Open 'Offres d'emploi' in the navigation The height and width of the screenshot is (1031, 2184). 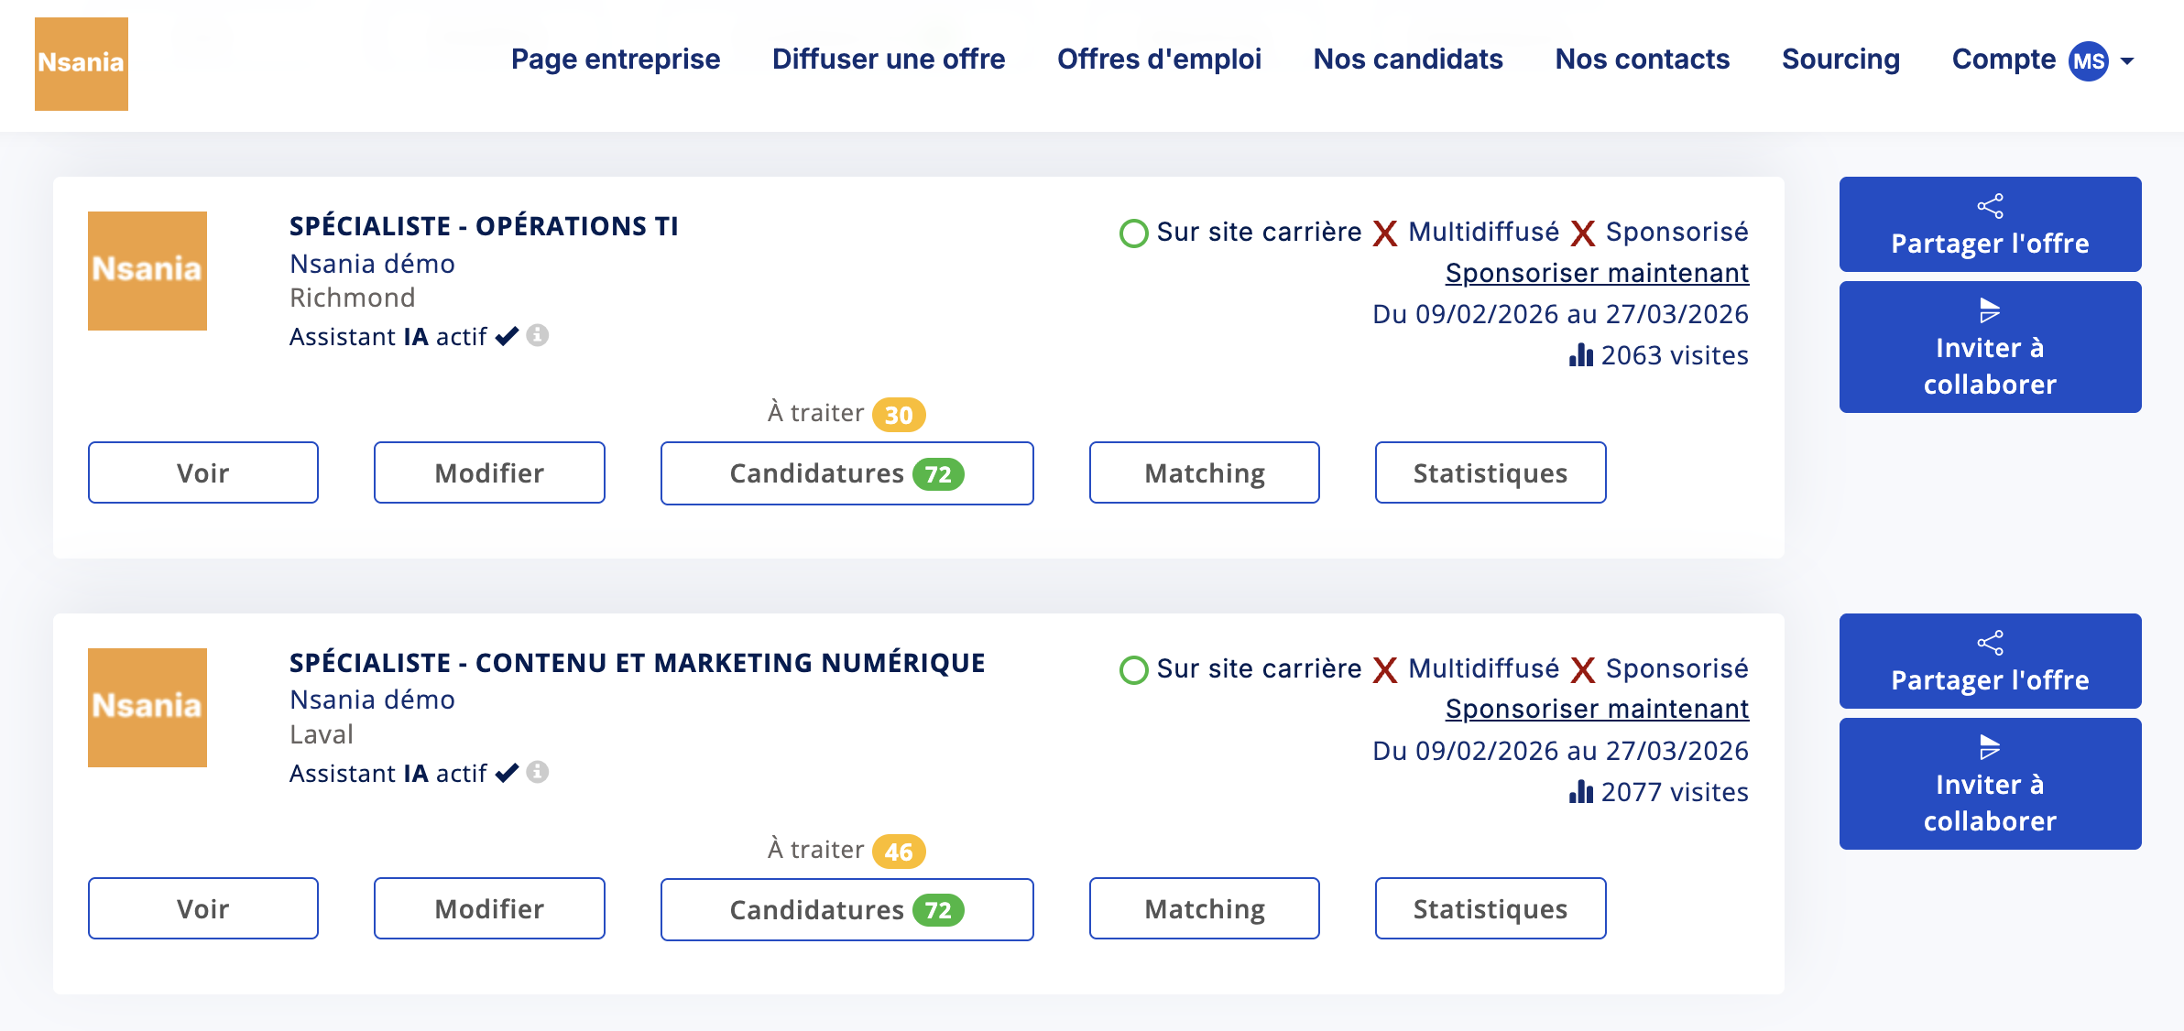pos(1160,59)
